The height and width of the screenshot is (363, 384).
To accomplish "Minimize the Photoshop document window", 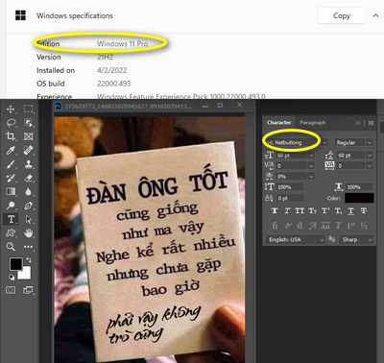I will (205, 106).
